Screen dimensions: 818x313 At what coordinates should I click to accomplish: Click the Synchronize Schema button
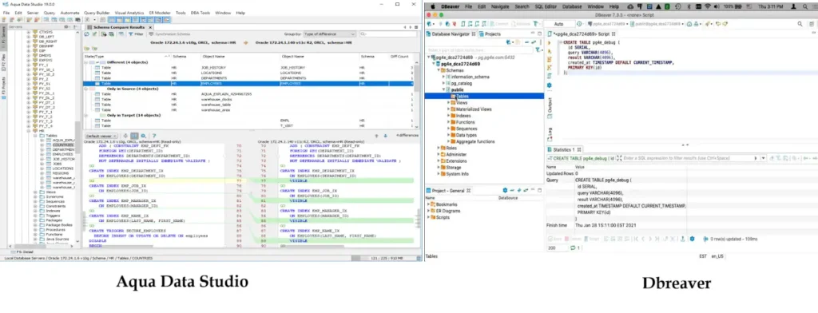[170, 34]
